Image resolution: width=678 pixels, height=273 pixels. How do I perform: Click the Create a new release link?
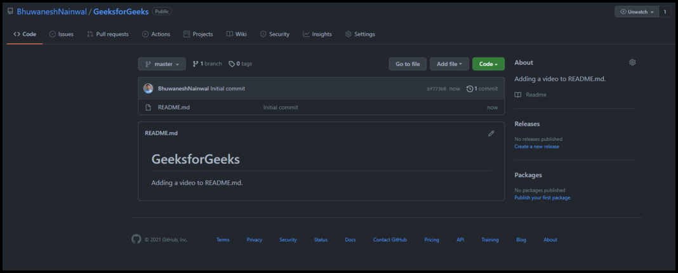pyautogui.click(x=536, y=147)
